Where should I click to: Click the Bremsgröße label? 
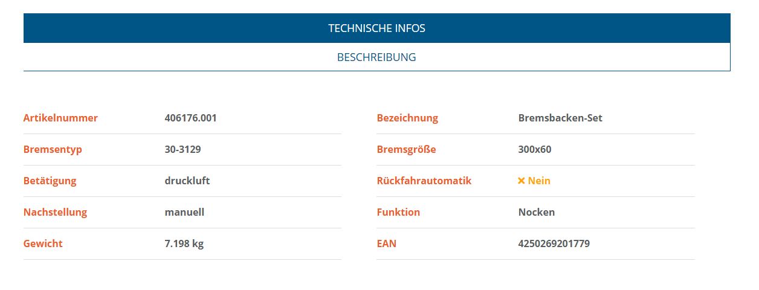point(406,149)
